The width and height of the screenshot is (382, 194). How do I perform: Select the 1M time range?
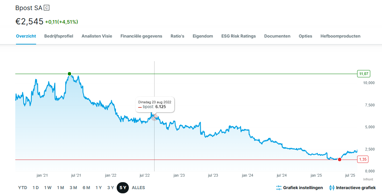pos(60,188)
